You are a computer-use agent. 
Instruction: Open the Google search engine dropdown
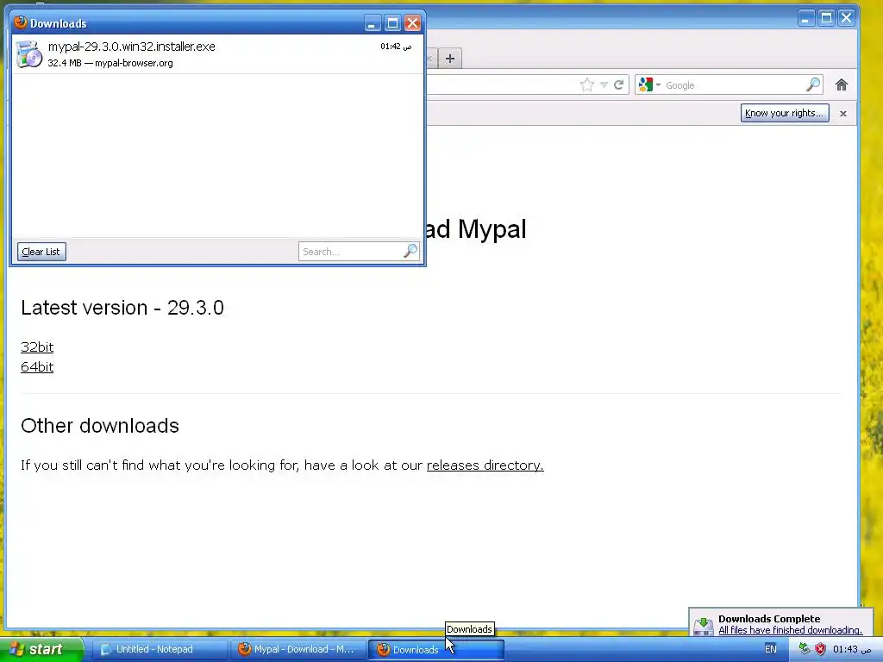[x=649, y=85]
